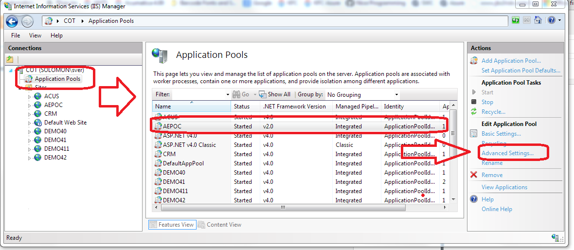
Task: Expand the AEPOC site node
Action: click(x=30, y=105)
